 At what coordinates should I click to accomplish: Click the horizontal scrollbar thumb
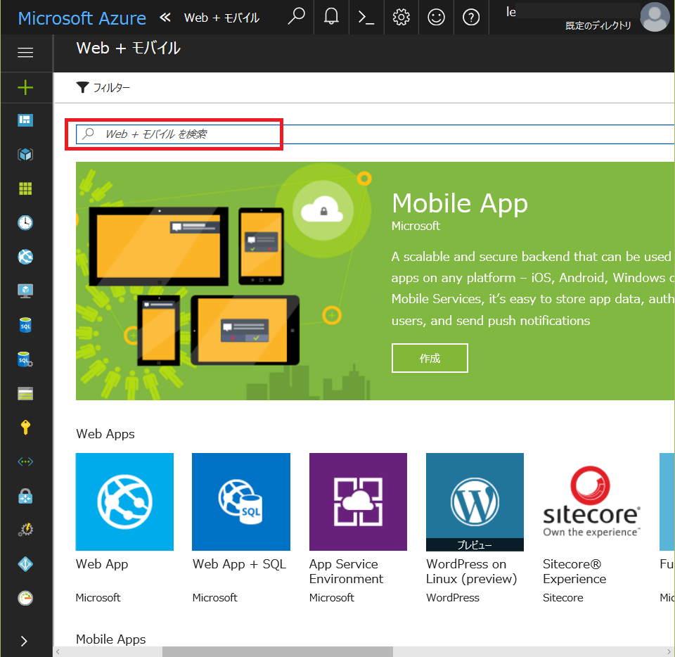(x=278, y=652)
